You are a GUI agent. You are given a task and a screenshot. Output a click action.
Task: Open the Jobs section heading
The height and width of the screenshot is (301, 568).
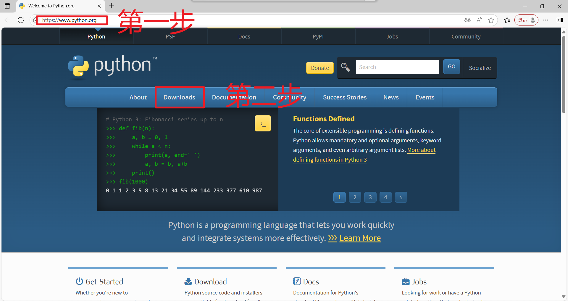tap(419, 281)
